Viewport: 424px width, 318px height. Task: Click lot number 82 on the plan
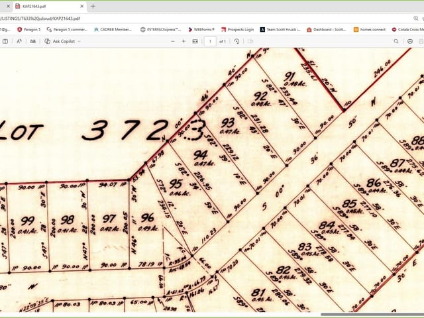[x=283, y=270]
